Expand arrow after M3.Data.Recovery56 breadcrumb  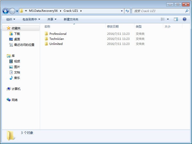tap(60, 11)
